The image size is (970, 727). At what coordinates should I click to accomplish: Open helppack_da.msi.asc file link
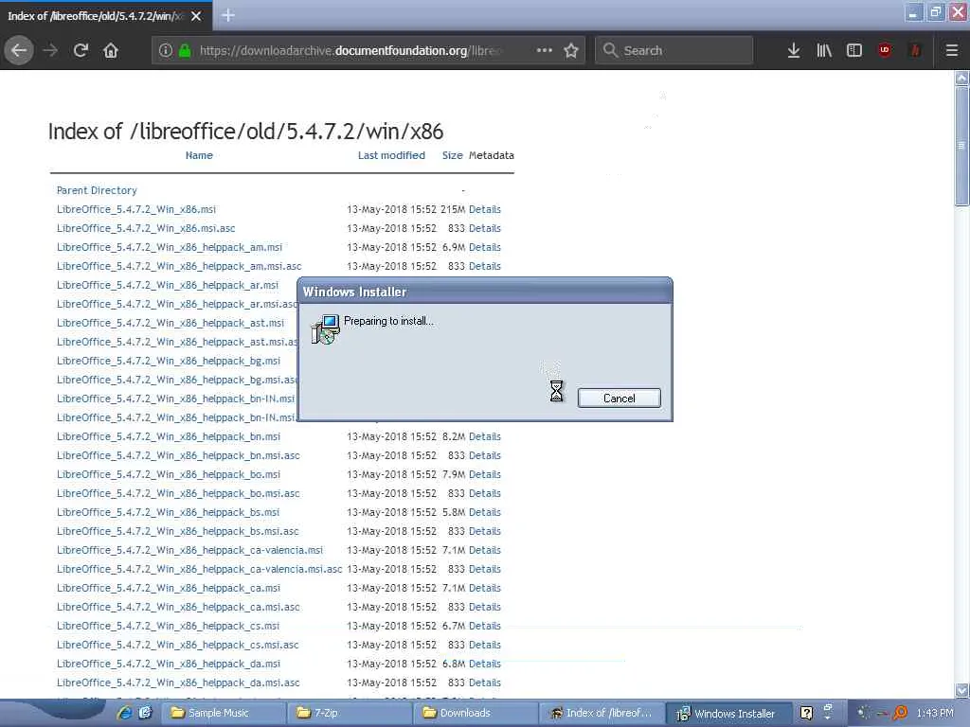click(178, 683)
